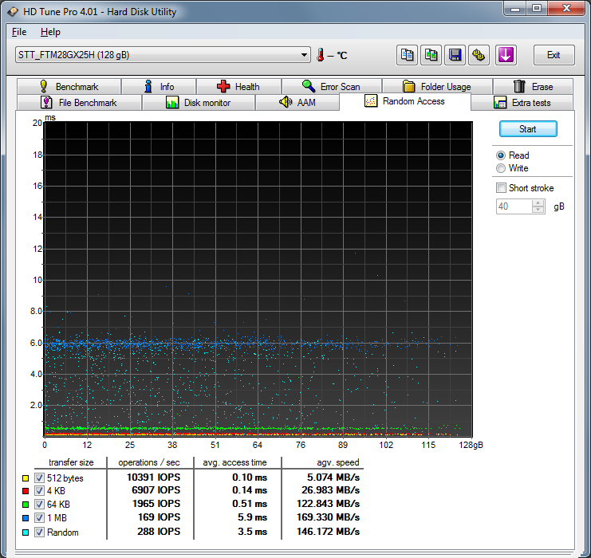Switch to the Error Scan tab
Viewport: 591px width, 558px height.
pos(332,86)
